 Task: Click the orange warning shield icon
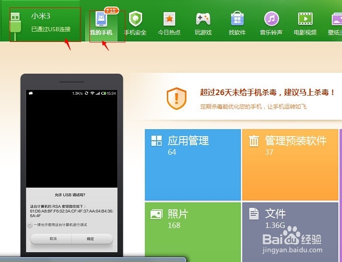tap(177, 98)
